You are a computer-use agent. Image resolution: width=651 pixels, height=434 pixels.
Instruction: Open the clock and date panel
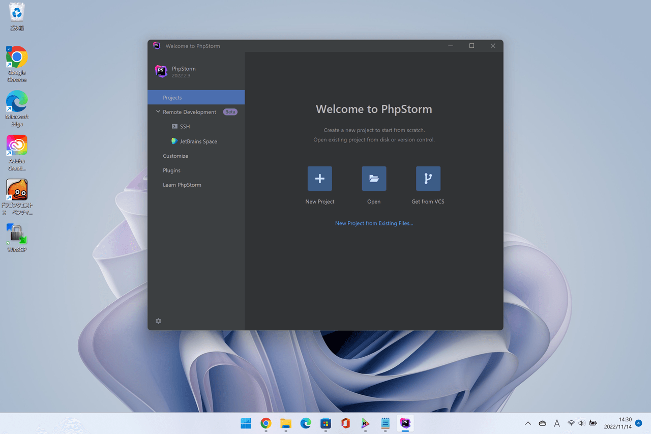[617, 423]
